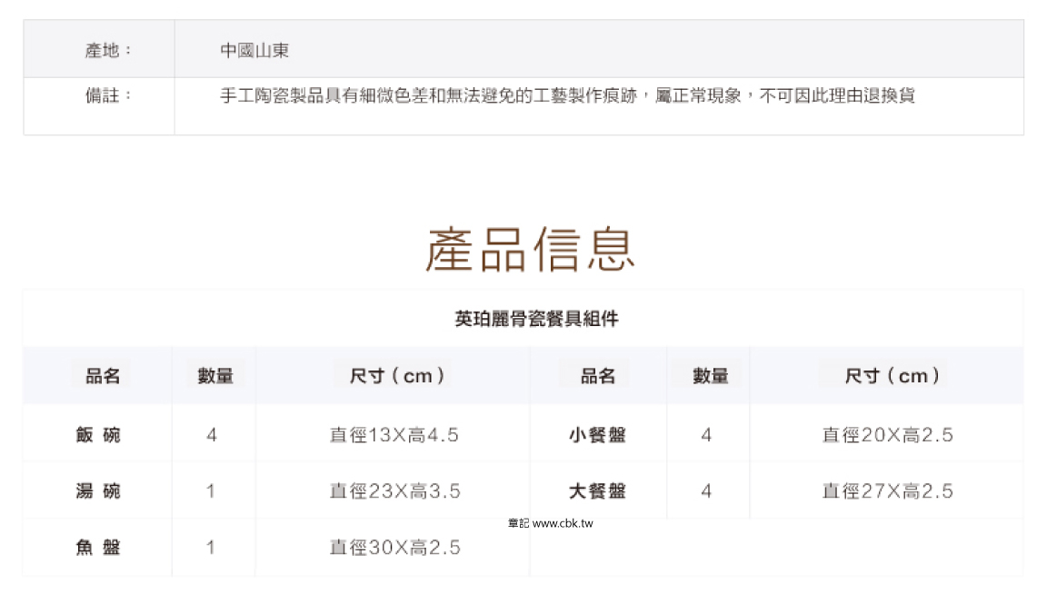Click the quantity cell for 魚盤
Screen dimensions: 1037x594
tap(211, 548)
